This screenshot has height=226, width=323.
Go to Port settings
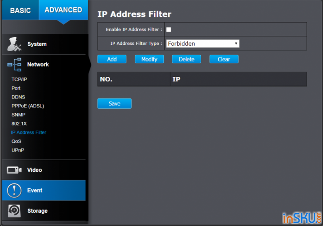click(x=16, y=88)
